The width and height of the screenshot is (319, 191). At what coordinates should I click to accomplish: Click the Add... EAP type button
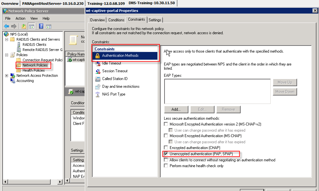176,109
